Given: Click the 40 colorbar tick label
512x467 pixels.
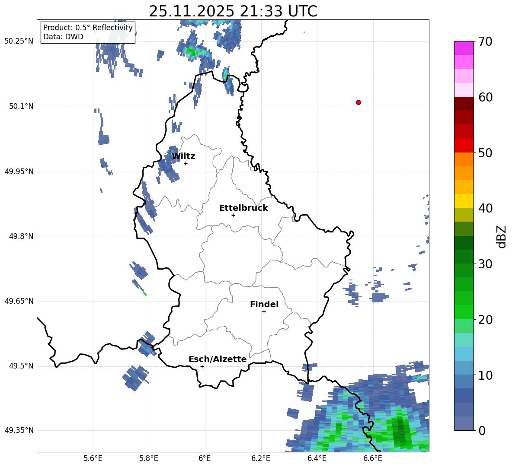Looking at the screenshot, I should [x=486, y=208].
